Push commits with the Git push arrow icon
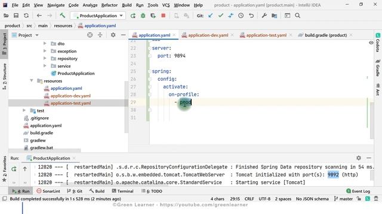The height and width of the screenshot is (214, 382). tap(231, 16)
